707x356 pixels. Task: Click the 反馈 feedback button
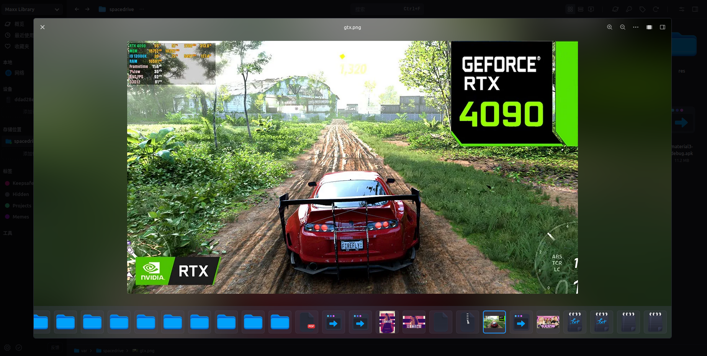pyautogui.click(x=55, y=348)
